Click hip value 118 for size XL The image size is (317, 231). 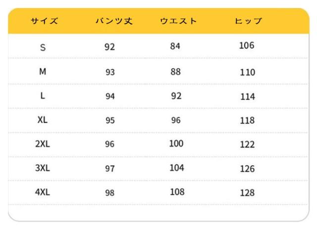pos(247,120)
